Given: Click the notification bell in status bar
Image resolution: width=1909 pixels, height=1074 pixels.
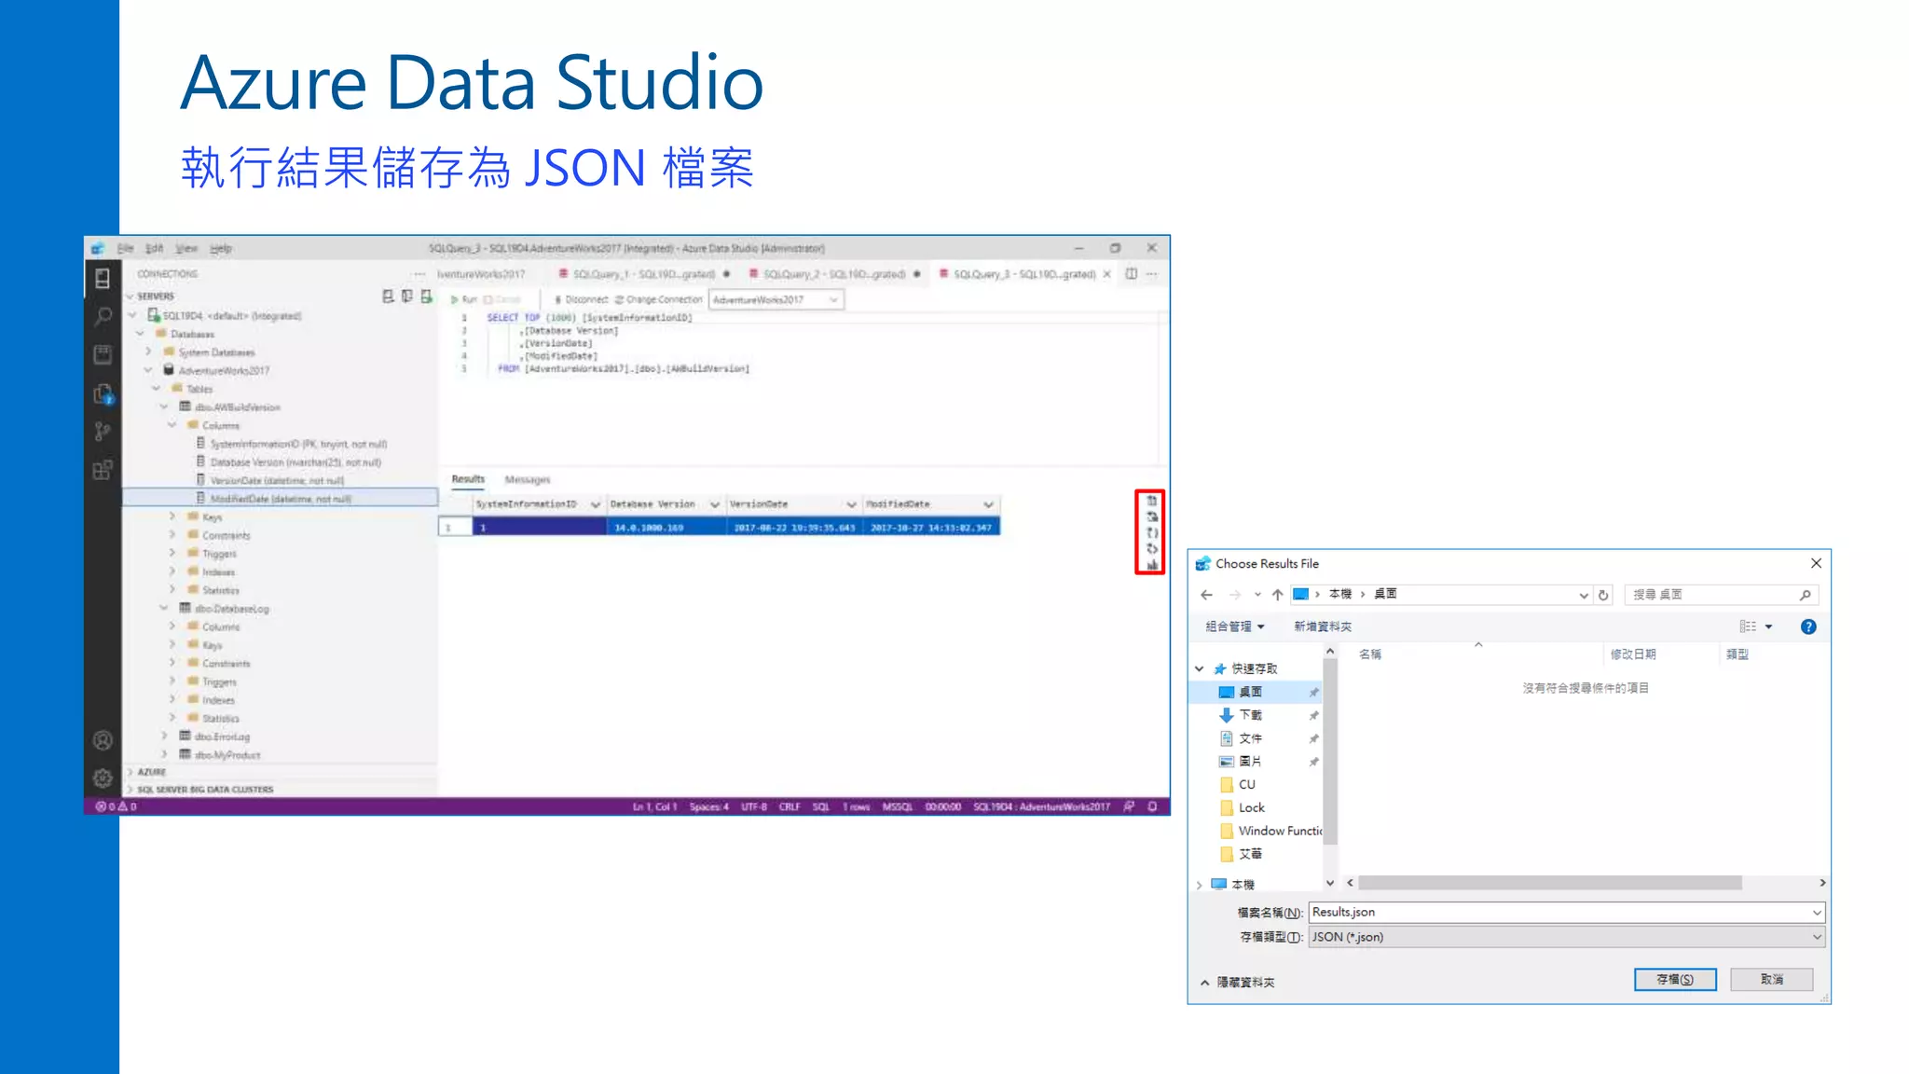Looking at the screenshot, I should click(x=1152, y=806).
